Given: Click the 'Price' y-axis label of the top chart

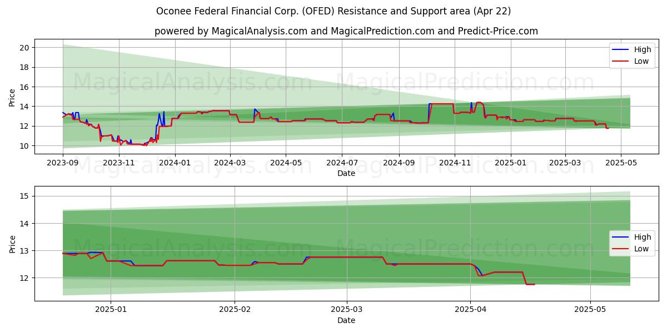Looking at the screenshot, I should point(12,97).
